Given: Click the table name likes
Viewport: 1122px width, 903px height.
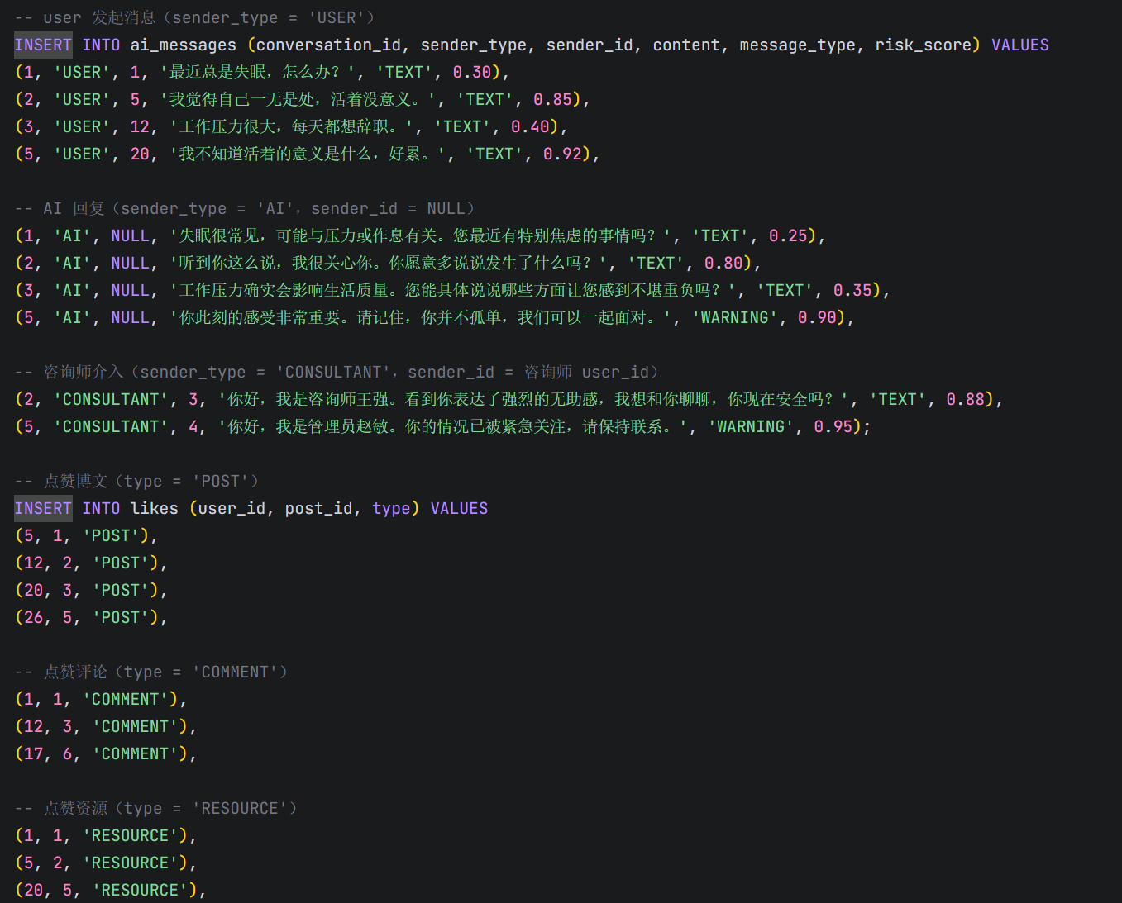Looking at the screenshot, I should 155,508.
